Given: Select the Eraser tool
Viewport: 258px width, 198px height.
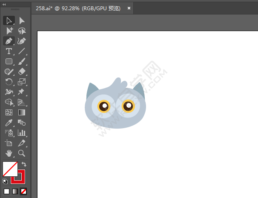Looking at the screenshot, I should coord(22,72).
